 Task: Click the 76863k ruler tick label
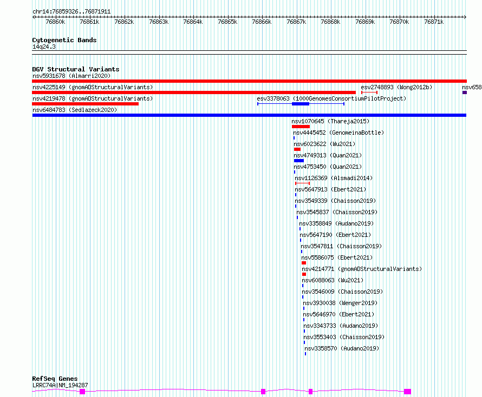(x=159, y=22)
